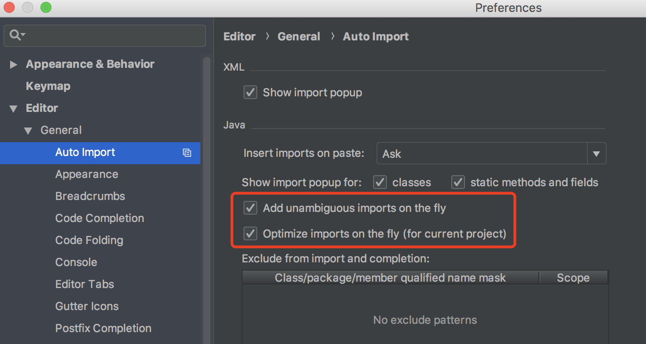Disable Optimize imports on the fly
Viewport: 646px width, 344px height.
pos(250,233)
